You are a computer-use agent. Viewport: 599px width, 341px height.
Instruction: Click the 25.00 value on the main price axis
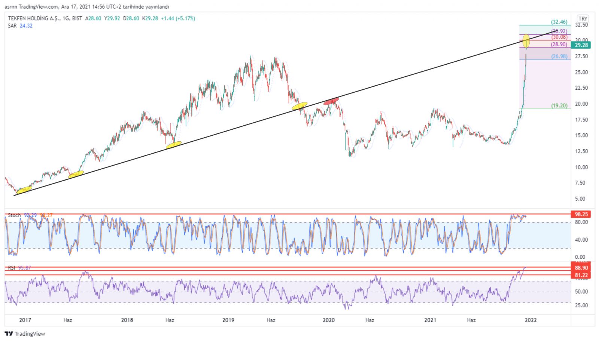pyautogui.click(x=581, y=72)
